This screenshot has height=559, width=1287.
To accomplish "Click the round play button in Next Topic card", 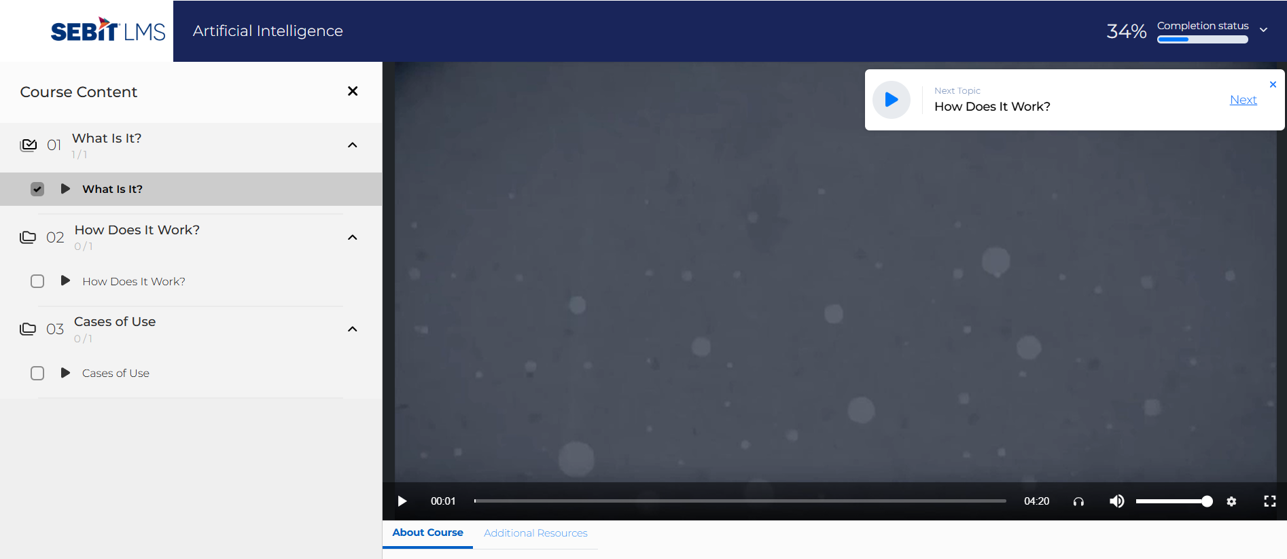I will click(892, 100).
